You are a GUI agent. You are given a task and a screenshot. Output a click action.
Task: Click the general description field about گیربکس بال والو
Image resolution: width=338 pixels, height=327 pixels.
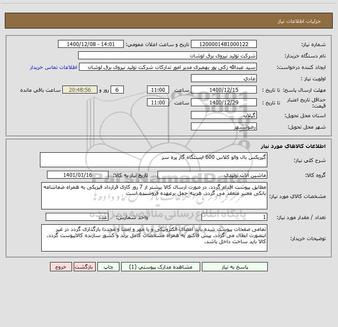pyautogui.click(x=154, y=160)
